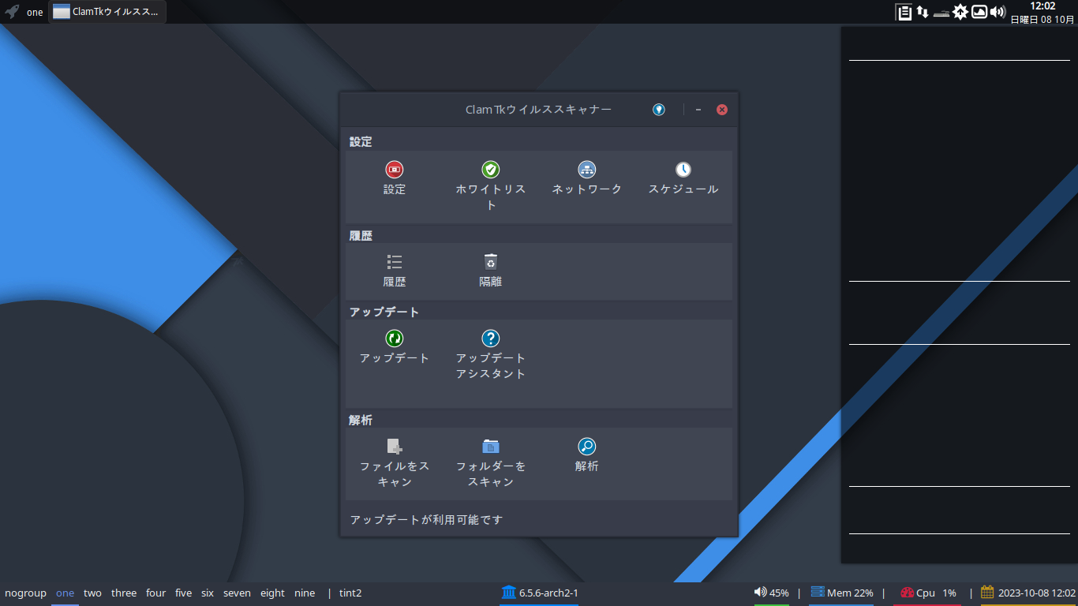
Task: Click volume 45% indicator in bottom bar
Action: pyautogui.click(x=772, y=593)
